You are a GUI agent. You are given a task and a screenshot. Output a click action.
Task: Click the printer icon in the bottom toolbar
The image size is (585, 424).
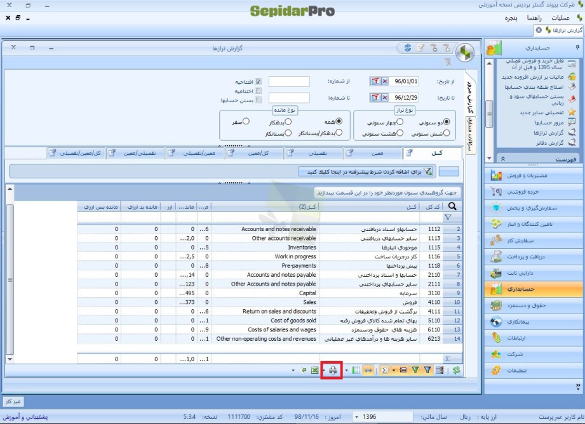click(333, 370)
